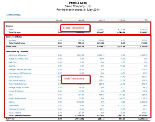Drill into Sales Feb-14 value 4,524.84

[x=121, y=29]
